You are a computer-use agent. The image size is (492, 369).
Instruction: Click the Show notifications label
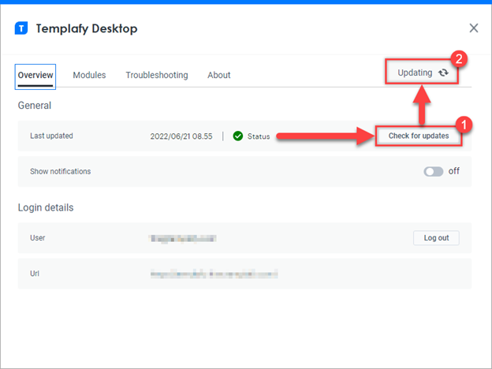60,171
